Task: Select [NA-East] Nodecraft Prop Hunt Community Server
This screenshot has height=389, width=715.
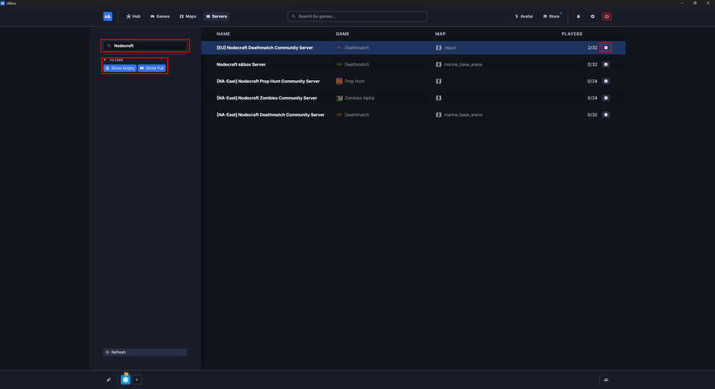Action: (413, 82)
